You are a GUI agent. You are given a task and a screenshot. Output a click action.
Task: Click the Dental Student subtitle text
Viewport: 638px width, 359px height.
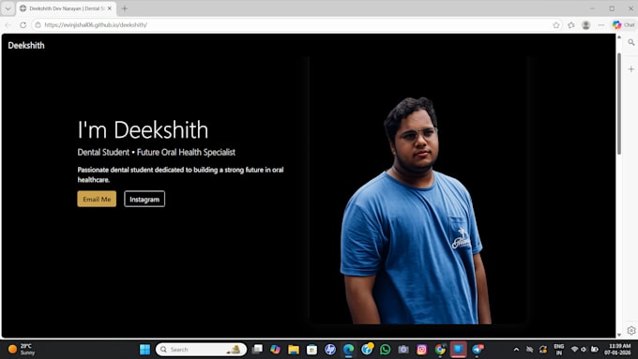(157, 153)
